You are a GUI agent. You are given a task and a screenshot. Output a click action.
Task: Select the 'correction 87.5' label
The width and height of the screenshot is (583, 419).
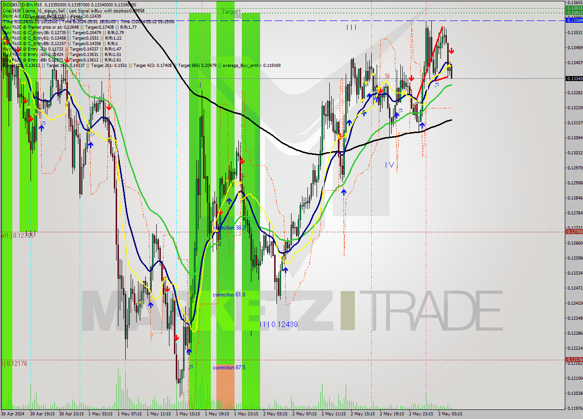point(229,368)
